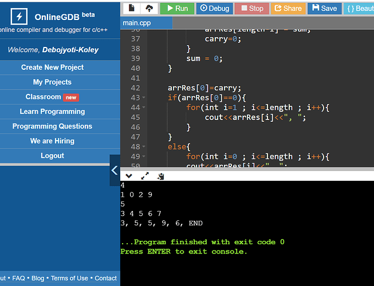Click the sum = 0; code line

[204, 58]
